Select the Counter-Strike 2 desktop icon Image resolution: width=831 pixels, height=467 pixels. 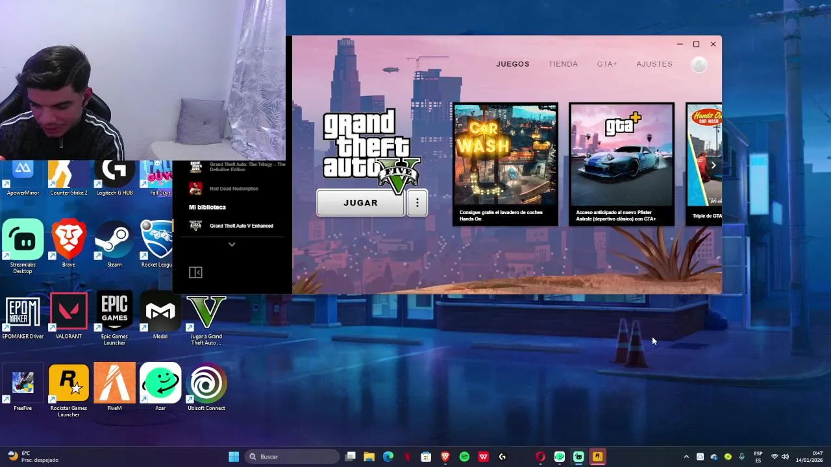[69, 178]
